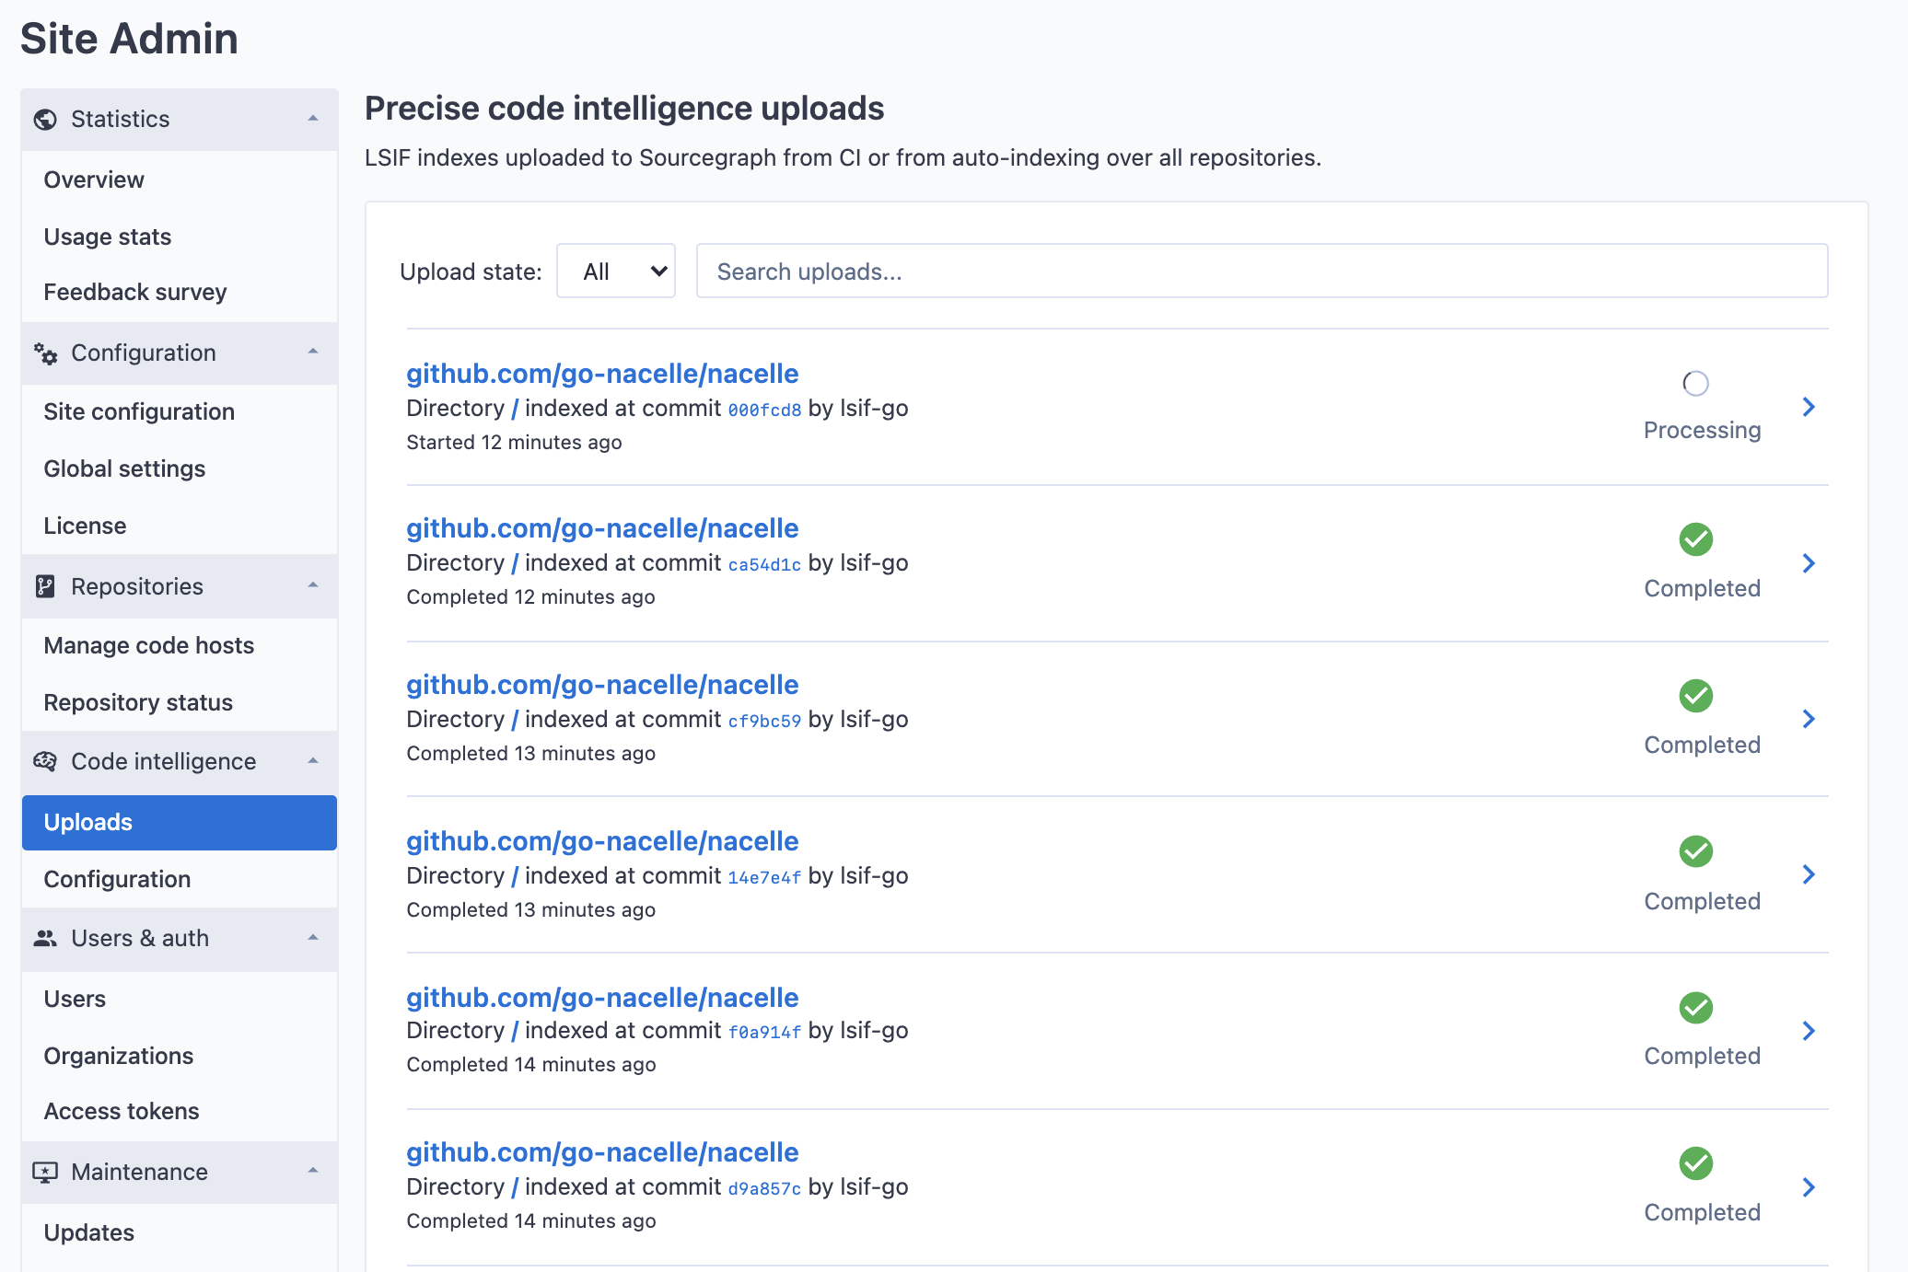Select the Configuration menu item under Code intelligence
Viewport: 1908px width, 1272px height.
coord(116,877)
